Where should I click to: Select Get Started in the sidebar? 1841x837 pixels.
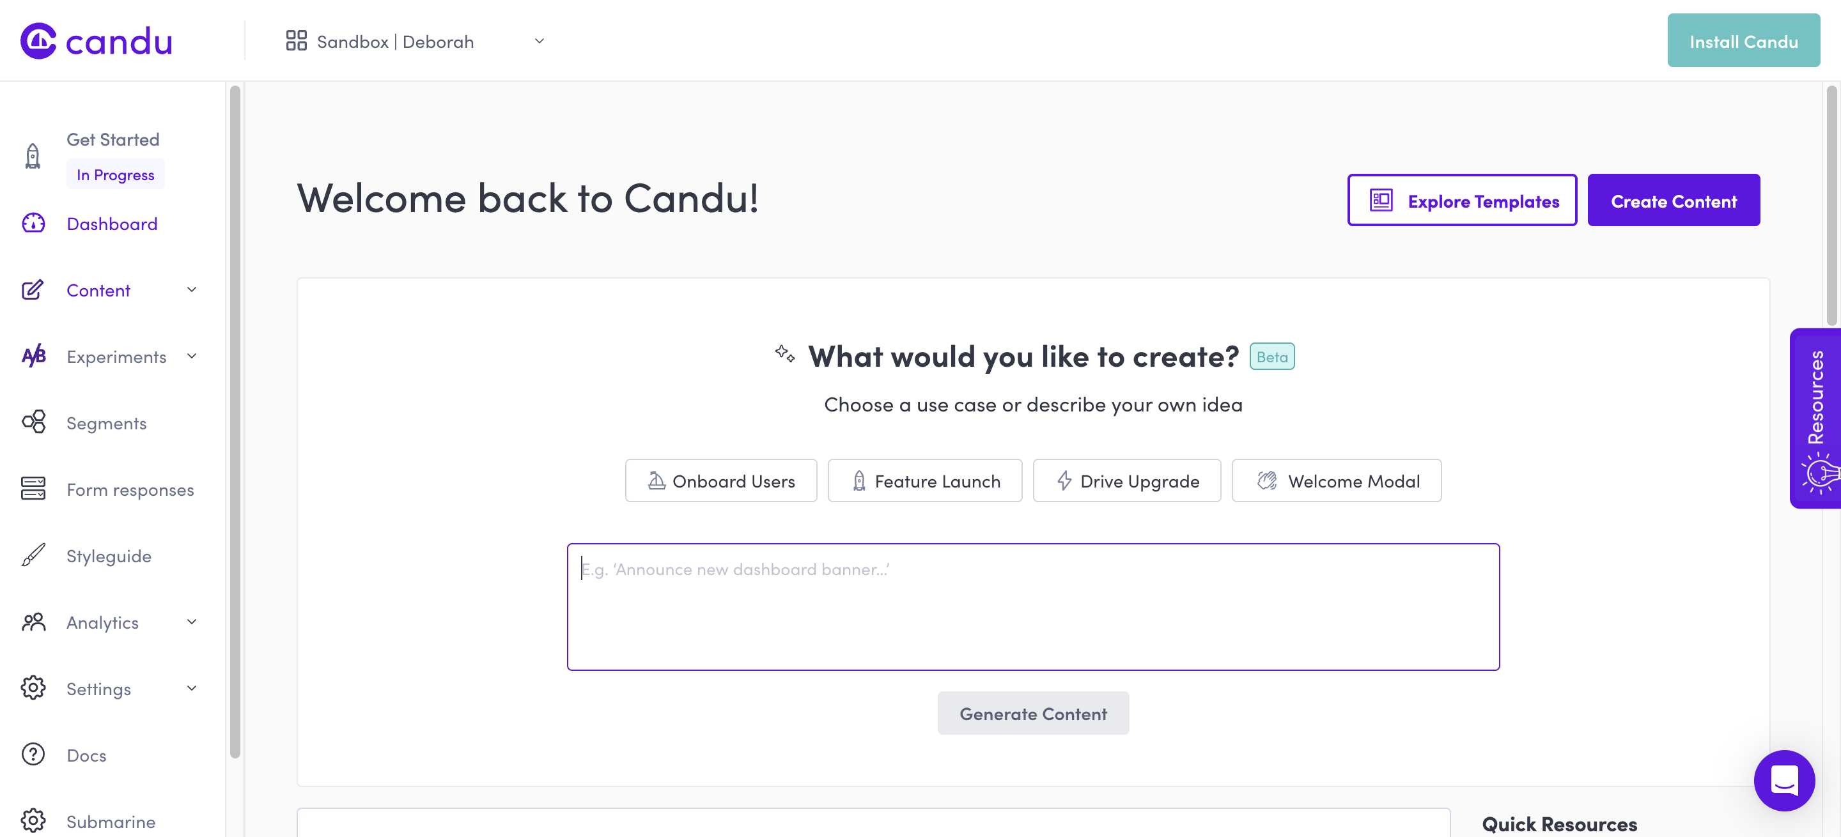click(113, 138)
